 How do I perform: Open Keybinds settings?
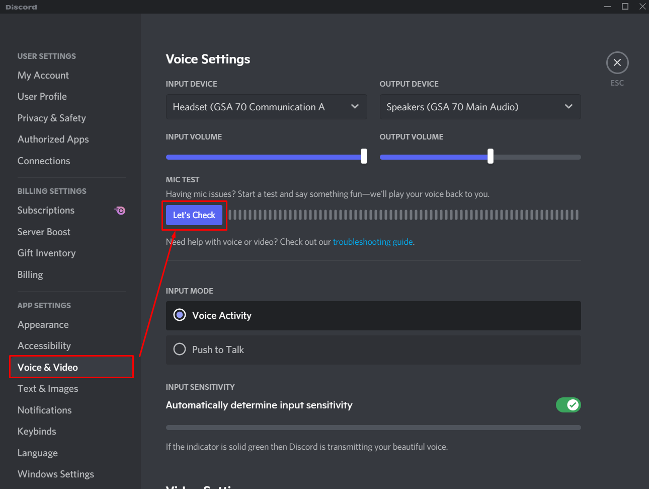pos(37,431)
